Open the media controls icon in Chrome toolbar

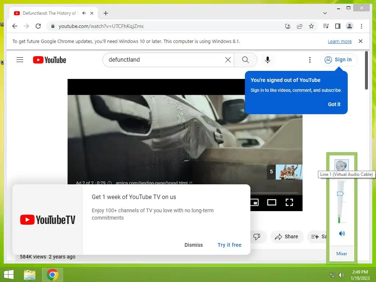click(326, 26)
